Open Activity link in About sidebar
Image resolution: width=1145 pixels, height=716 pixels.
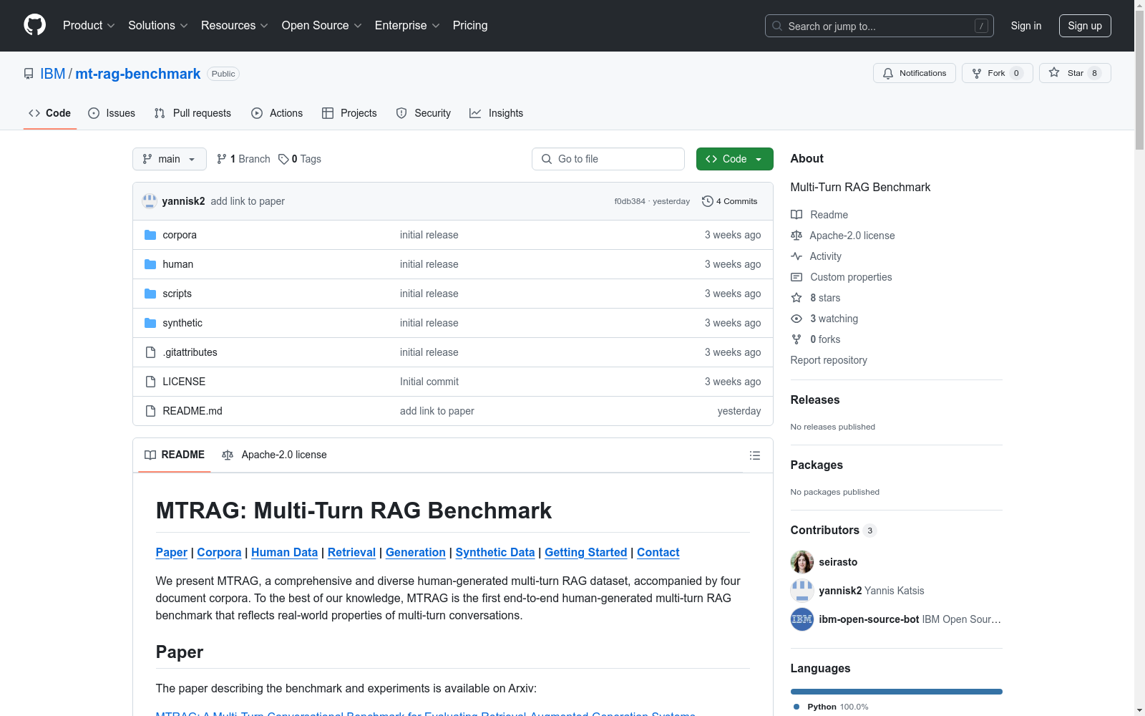coord(817,256)
